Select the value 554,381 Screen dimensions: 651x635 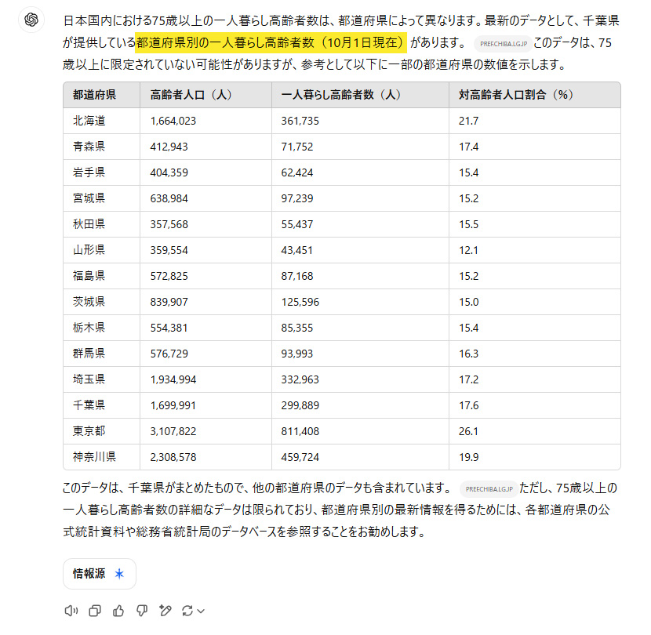click(x=169, y=328)
